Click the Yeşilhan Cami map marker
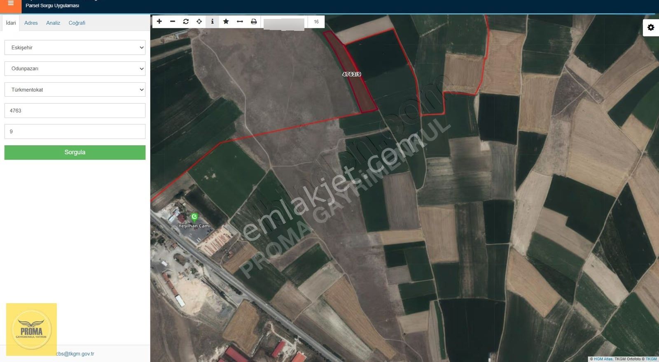This screenshot has height=362, width=659. click(x=194, y=216)
